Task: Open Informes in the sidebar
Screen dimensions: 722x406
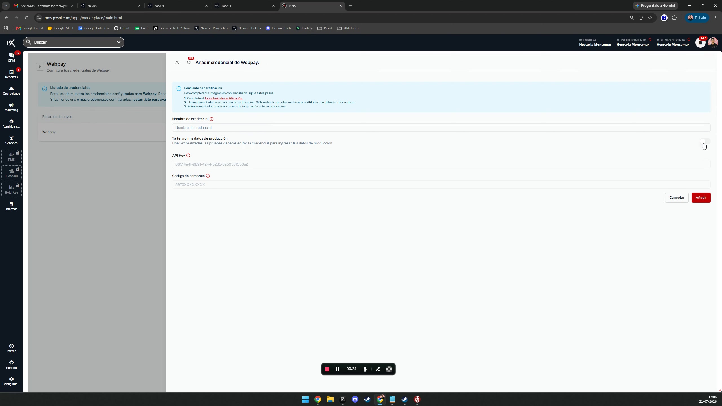Action: coord(11,206)
